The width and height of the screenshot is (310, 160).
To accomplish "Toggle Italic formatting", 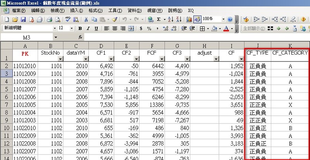I will click(88, 29).
